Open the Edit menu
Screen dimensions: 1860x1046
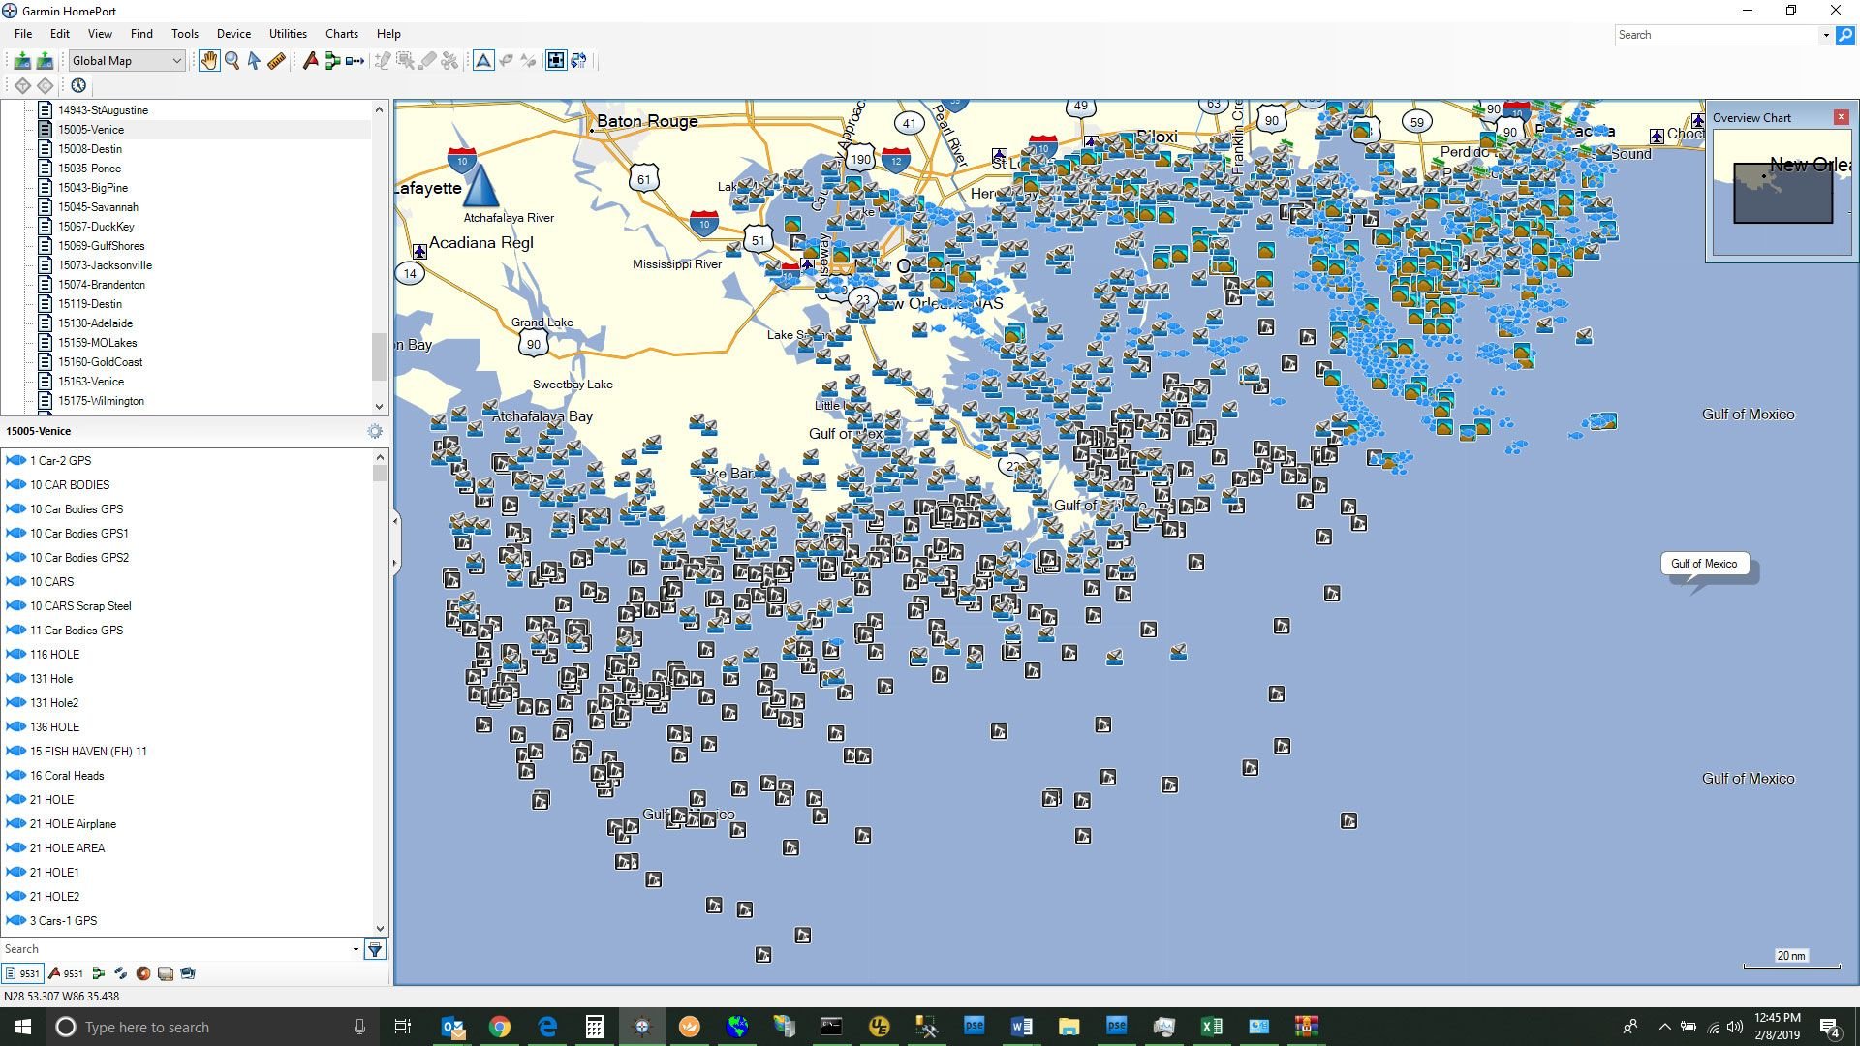pyautogui.click(x=60, y=34)
